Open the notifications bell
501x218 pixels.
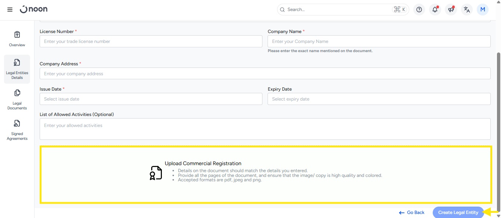[x=435, y=10]
